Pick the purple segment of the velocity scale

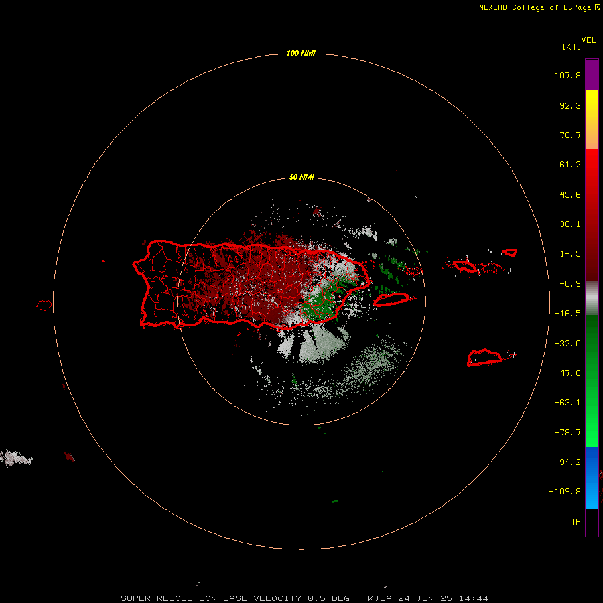[592, 74]
